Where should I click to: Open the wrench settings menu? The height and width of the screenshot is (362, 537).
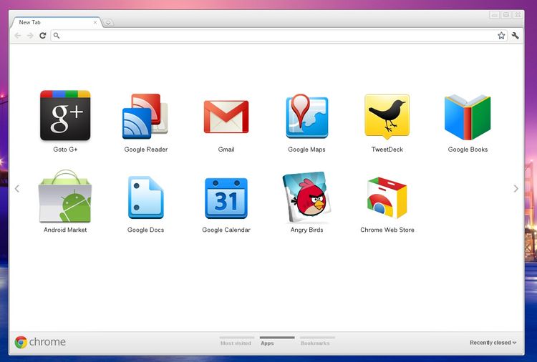[515, 35]
